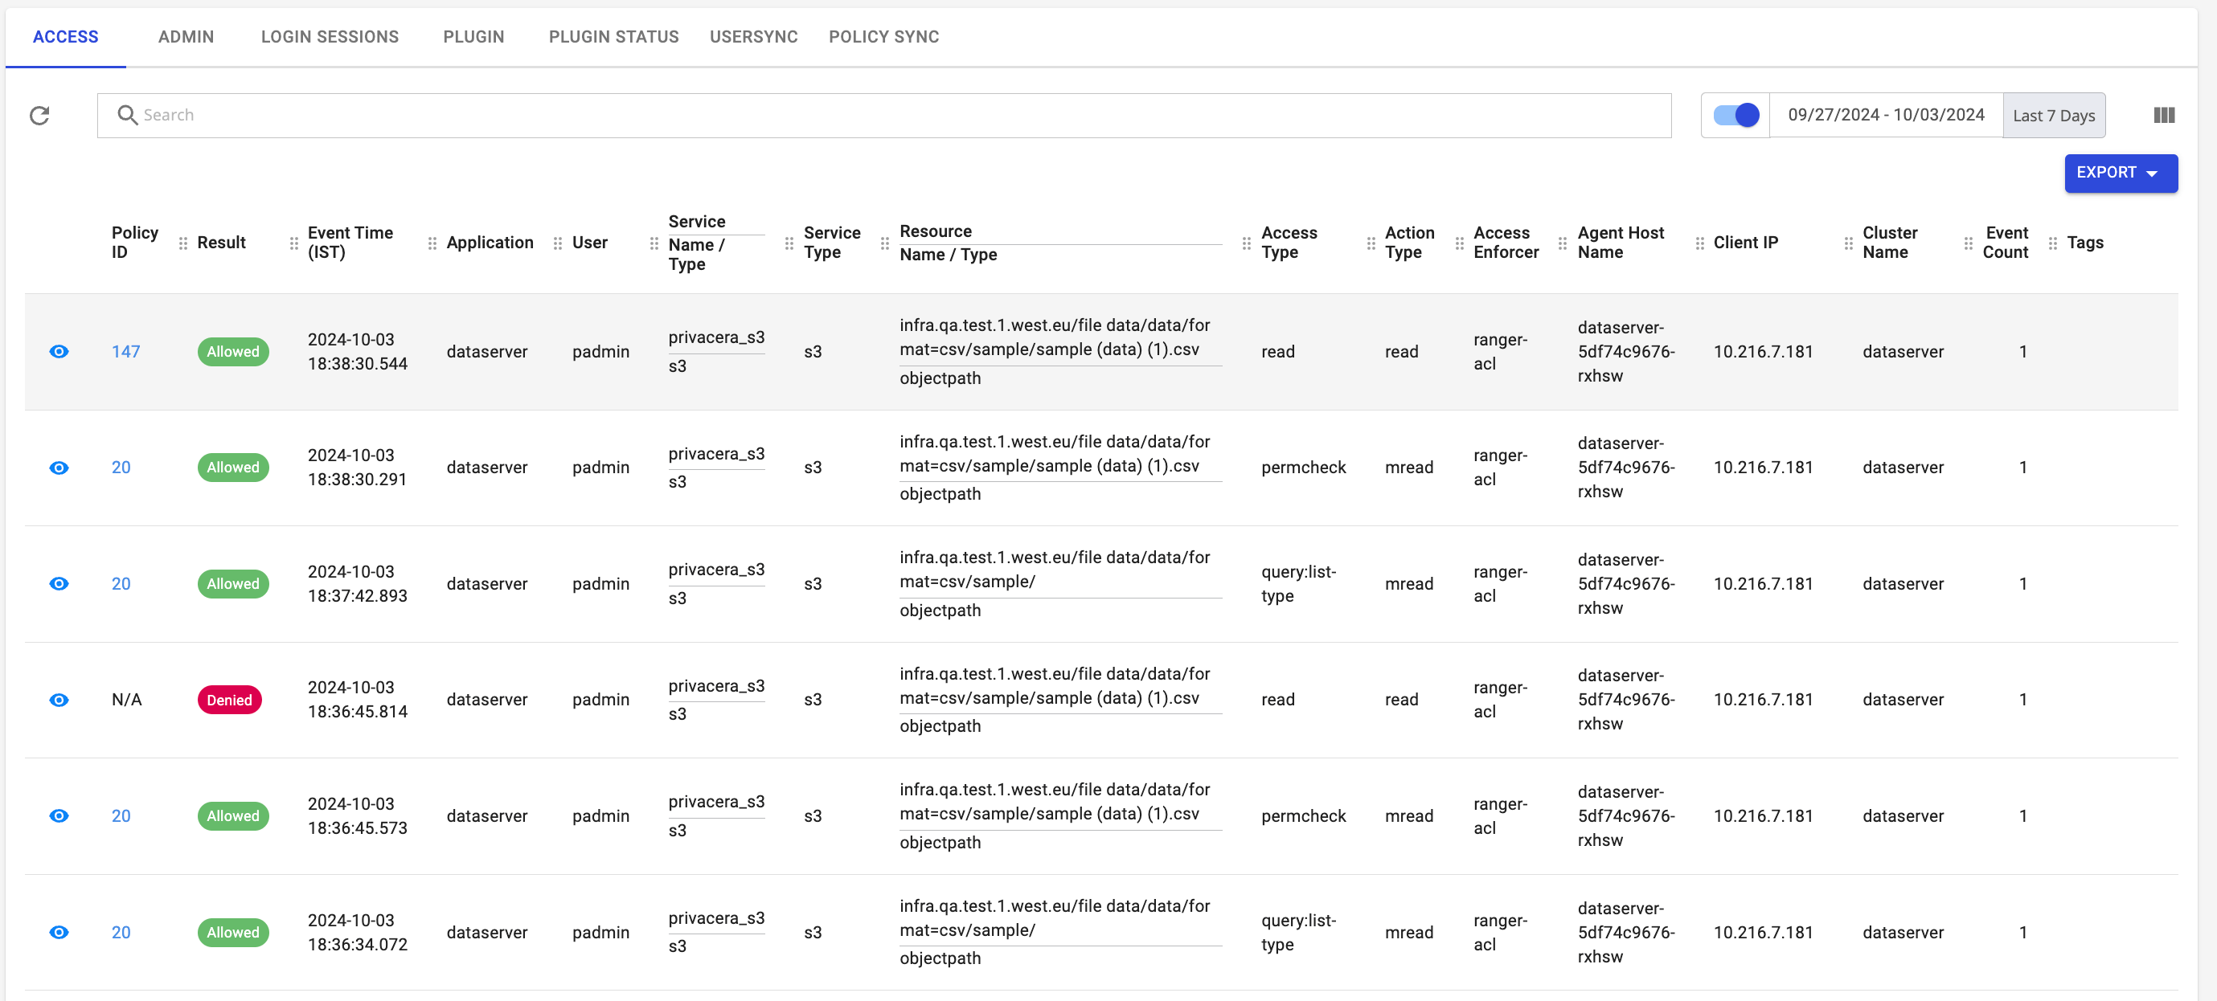Switch to the ADMIN tab
This screenshot has height=1001, width=2217.
click(x=185, y=35)
